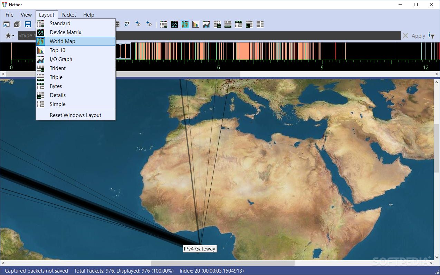The height and width of the screenshot is (275, 440).
Task: Choose Device Matrix in the Layout menu
Action: click(x=76, y=32)
